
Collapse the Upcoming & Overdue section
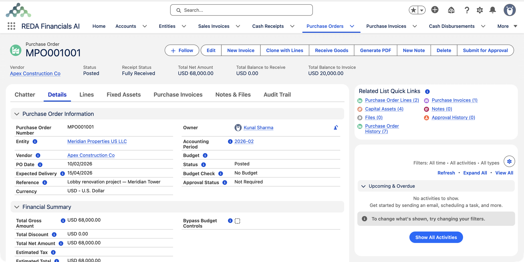coord(363,186)
